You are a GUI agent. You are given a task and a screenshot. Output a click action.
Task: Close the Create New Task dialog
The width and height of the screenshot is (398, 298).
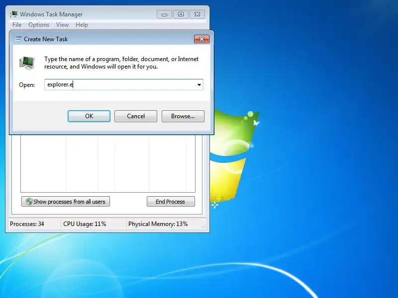[201, 39]
